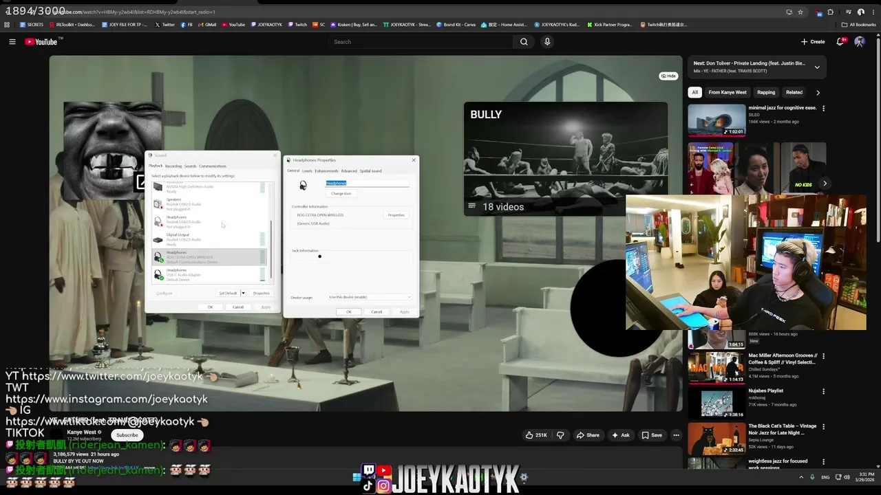Image resolution: width=881 pixels, height=495 pixels.
Task: Click OK in Headphones Properties dialog
Action: tap(349, 312)
